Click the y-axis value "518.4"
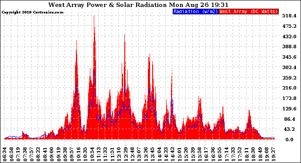 click(x=289, y=16)
